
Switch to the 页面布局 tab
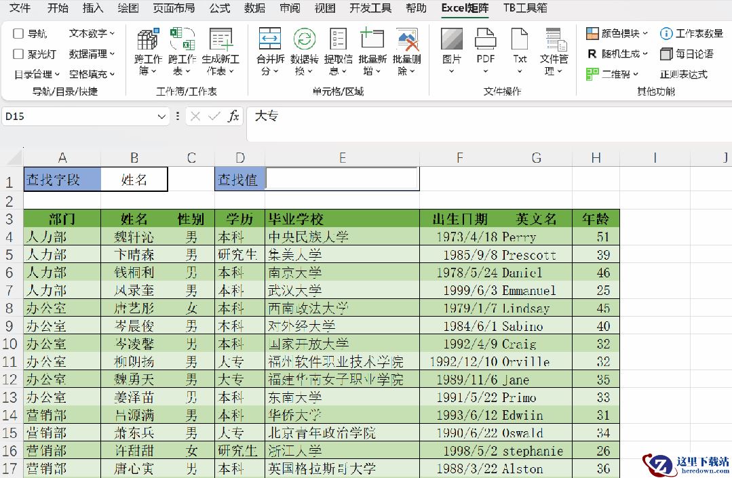tap(174, 8)
